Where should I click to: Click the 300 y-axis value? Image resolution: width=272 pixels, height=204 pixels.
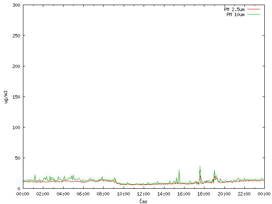[x=16, y=5]
